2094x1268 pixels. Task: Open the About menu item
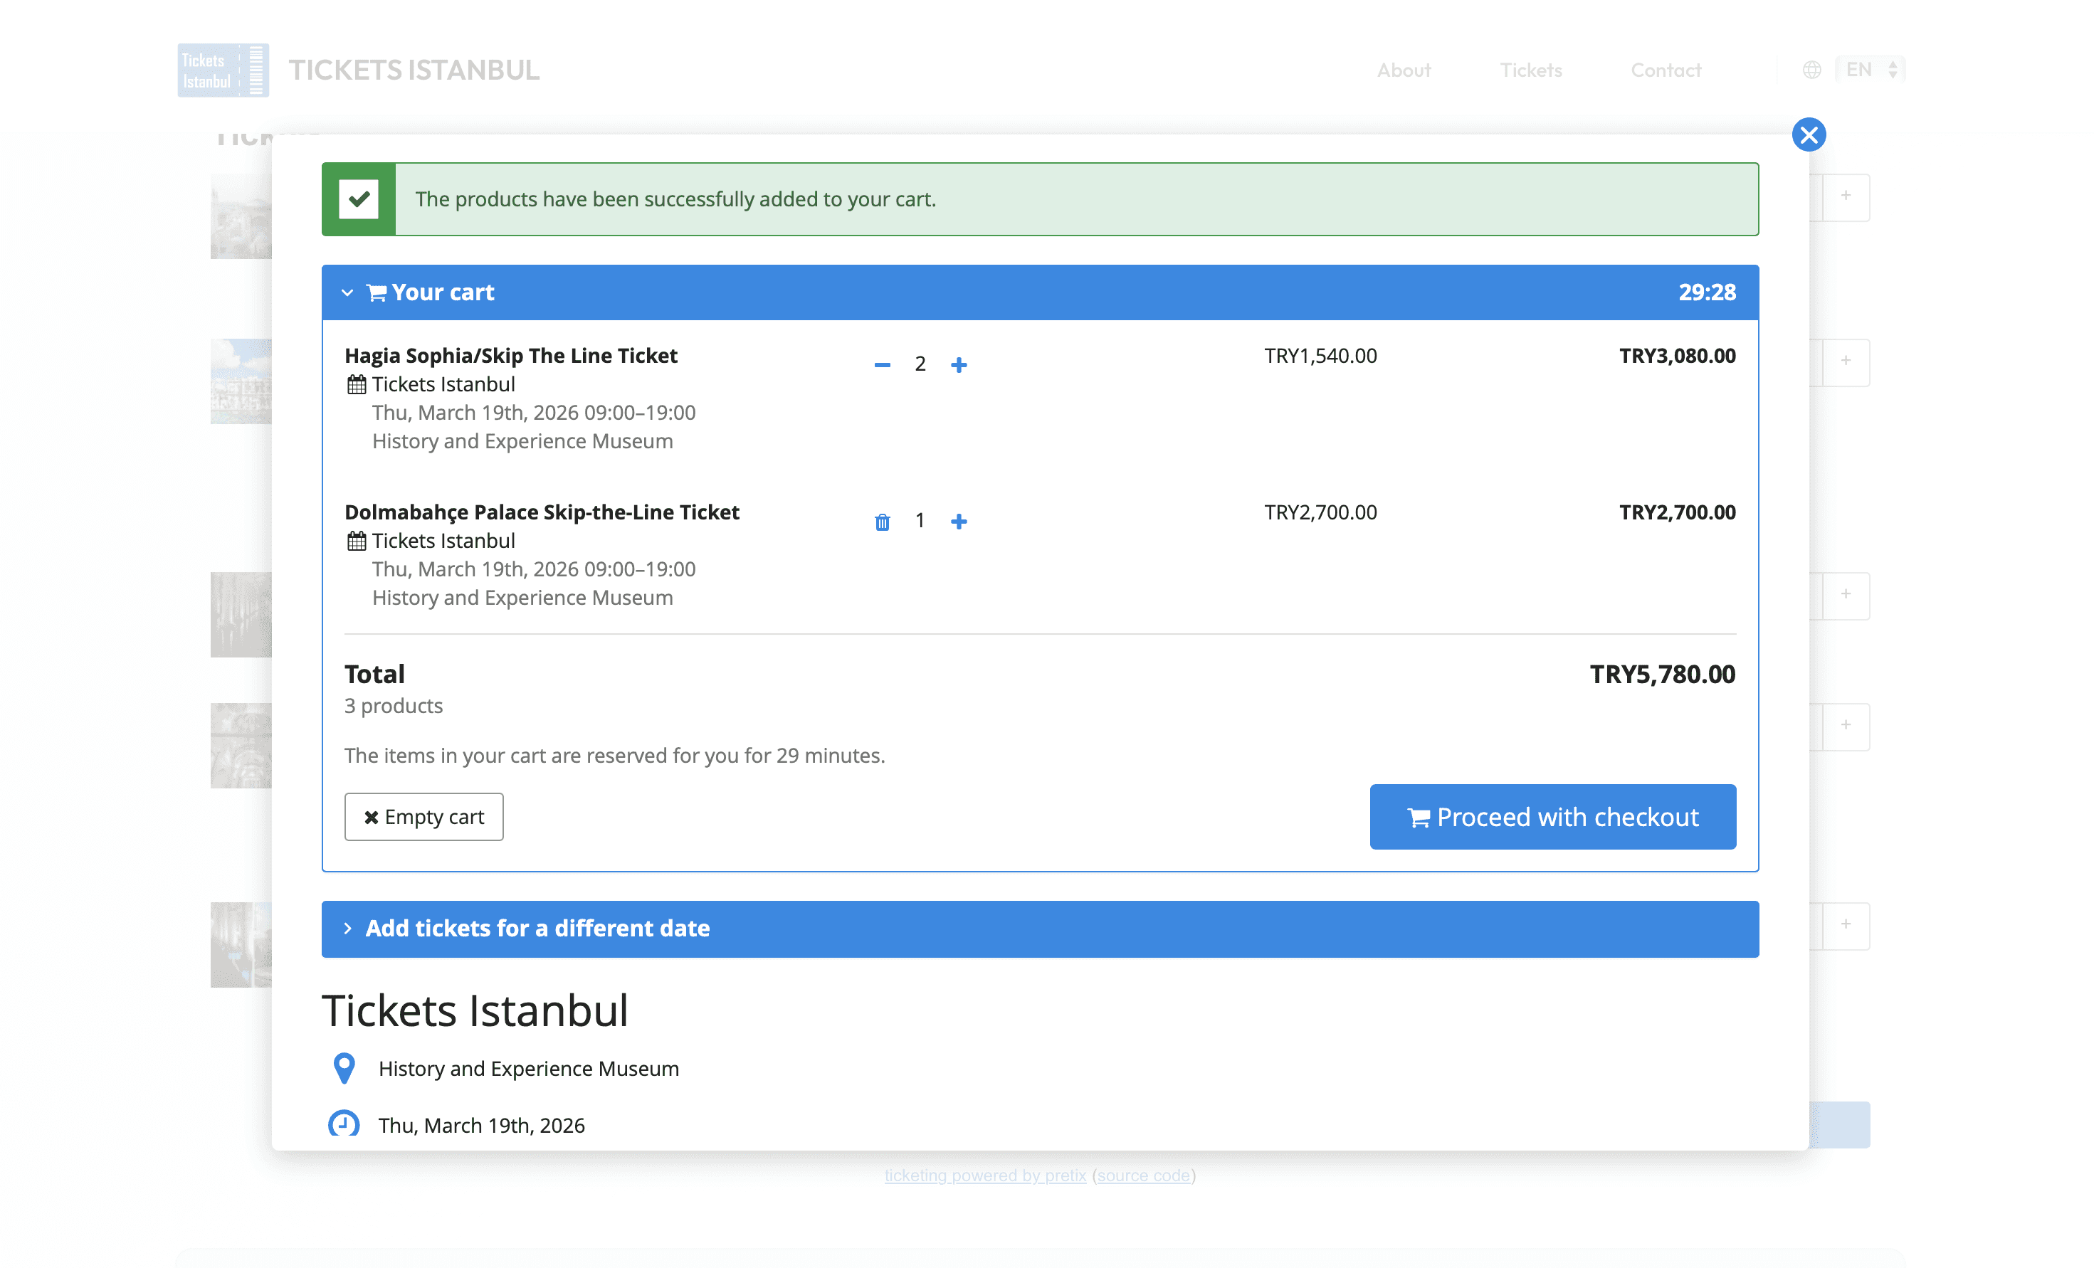tap(1404, 70)
